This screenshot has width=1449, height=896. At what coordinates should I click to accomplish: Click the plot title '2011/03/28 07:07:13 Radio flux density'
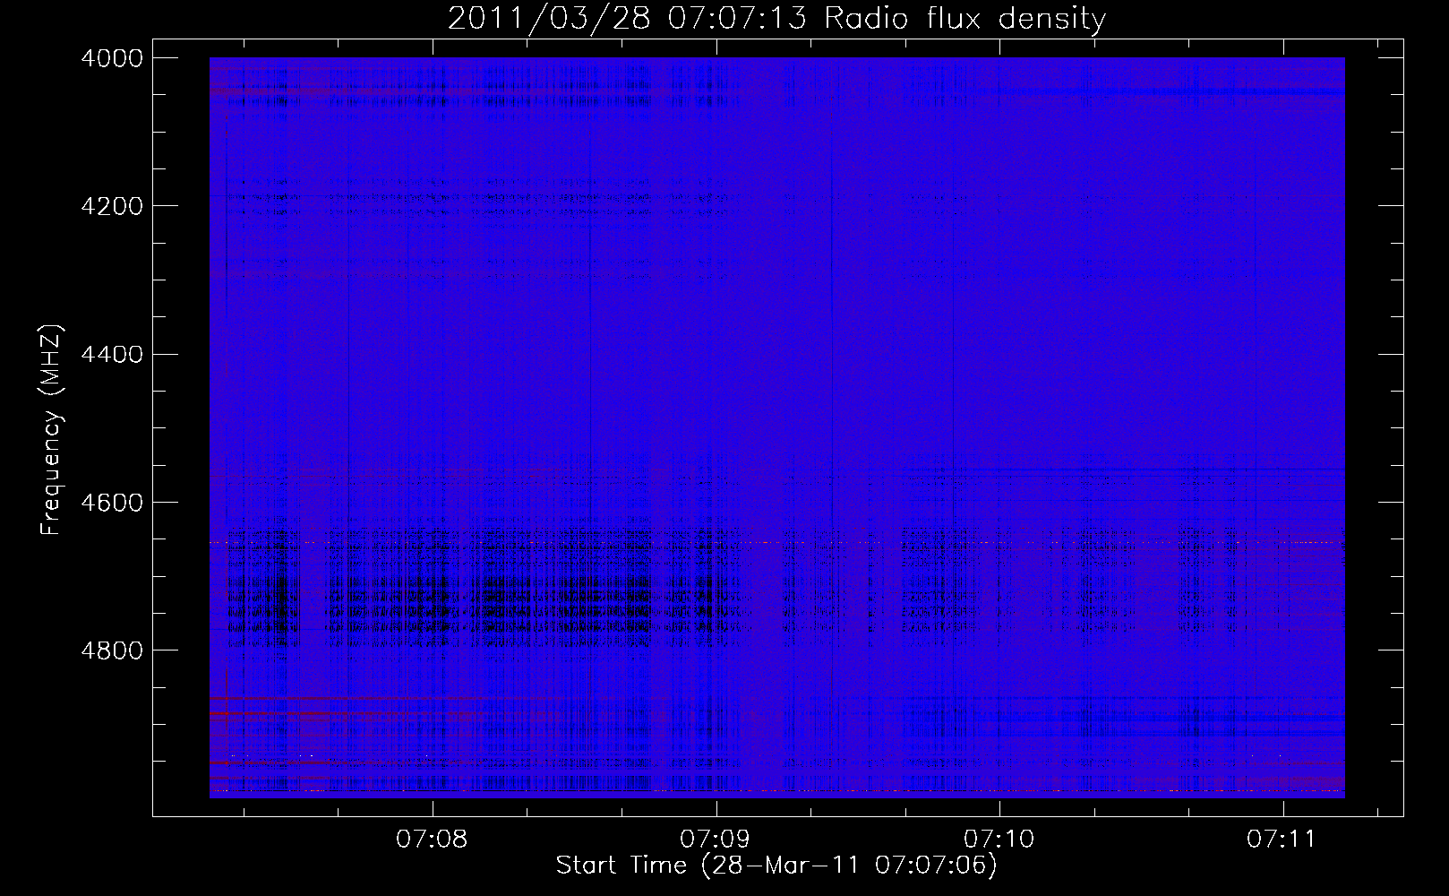coord(776,19)
